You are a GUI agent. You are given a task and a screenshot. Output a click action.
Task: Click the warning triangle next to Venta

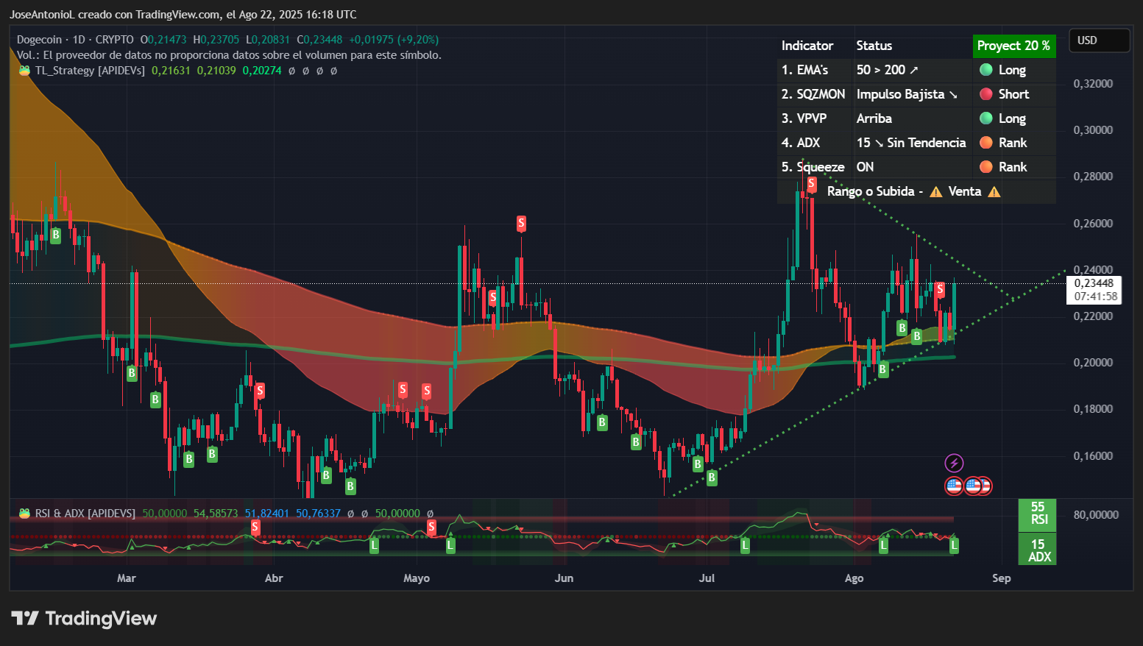[x=935, y=191]
